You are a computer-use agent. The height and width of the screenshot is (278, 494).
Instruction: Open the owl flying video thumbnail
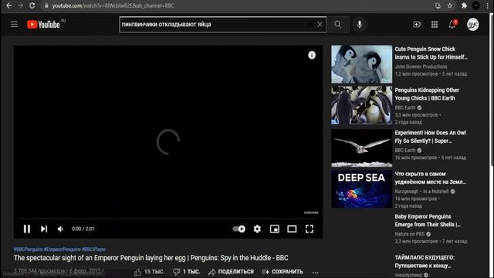tap(361, 147)
